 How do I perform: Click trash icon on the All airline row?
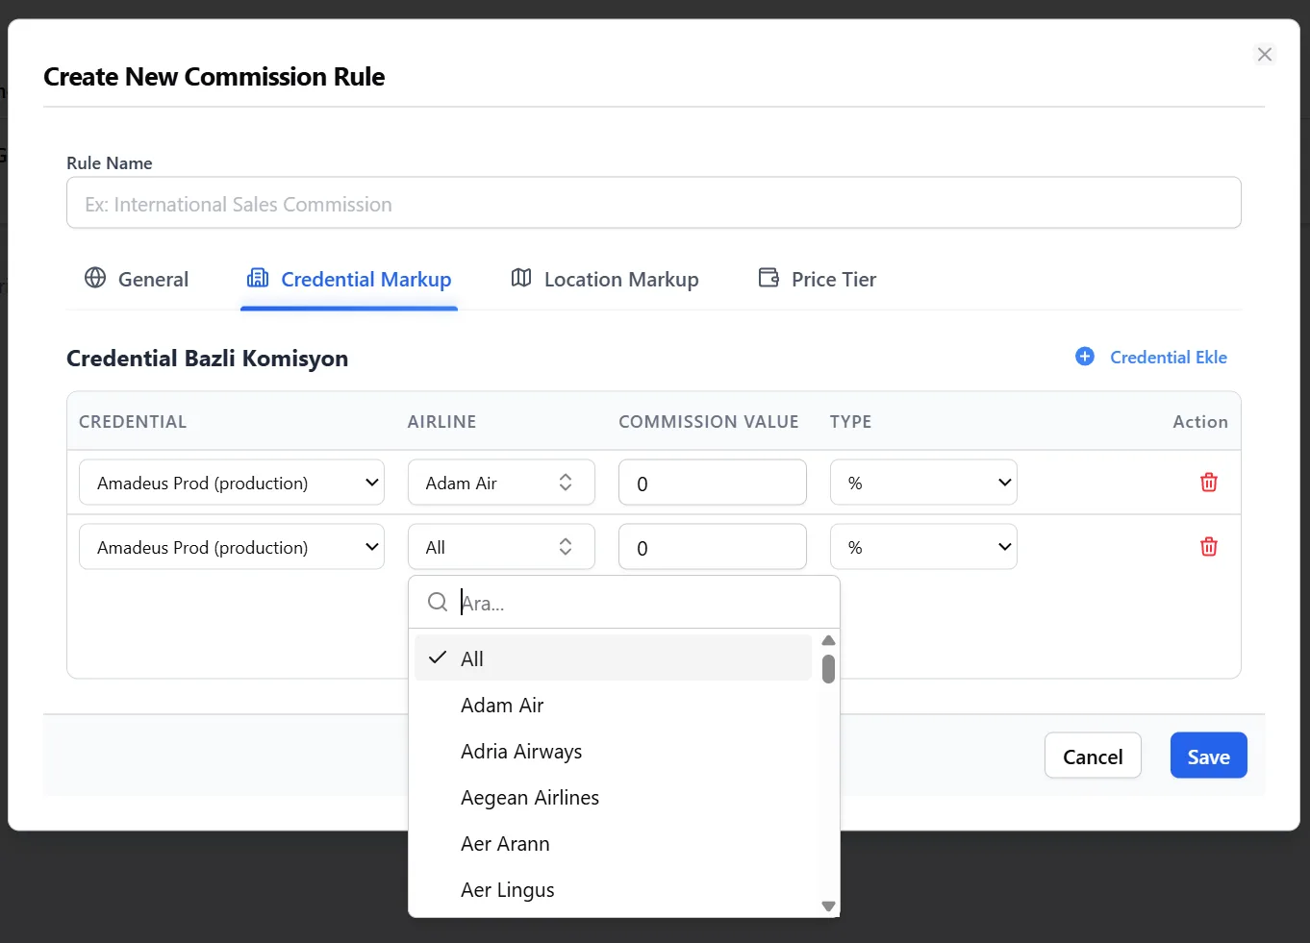[1208, 547]
